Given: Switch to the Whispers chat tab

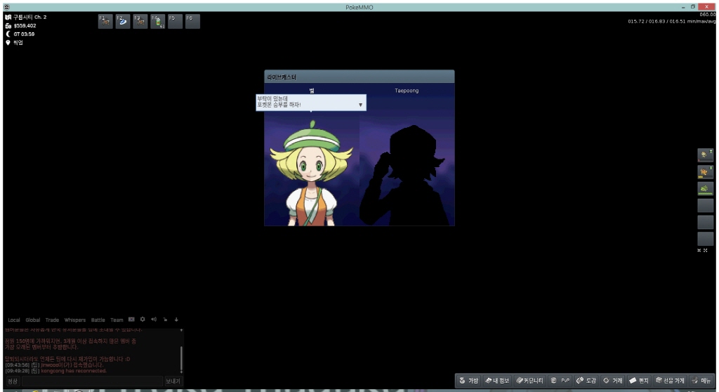Looking at the screenshot, I should tap(74, 320).
